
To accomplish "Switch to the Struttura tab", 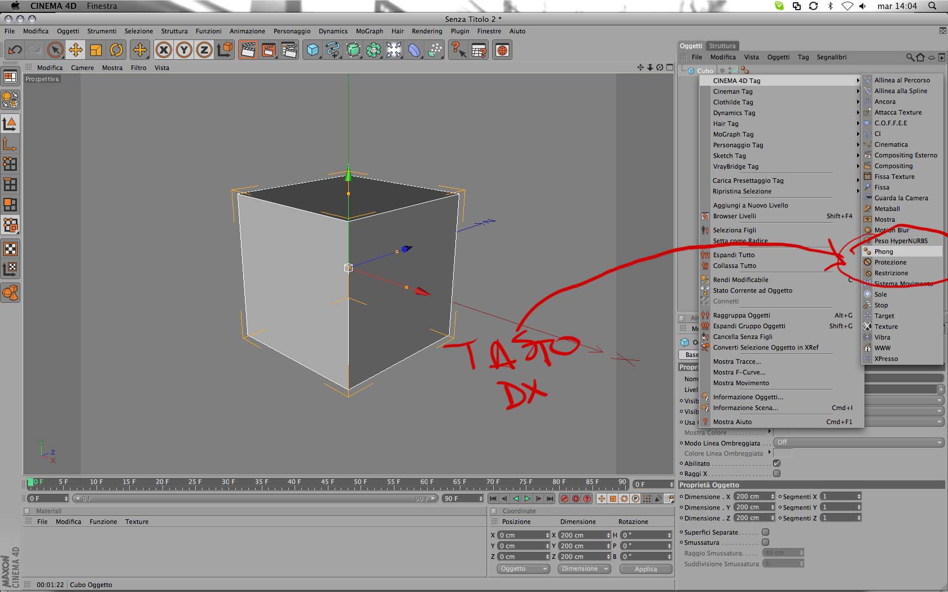I will pos(722,46).
